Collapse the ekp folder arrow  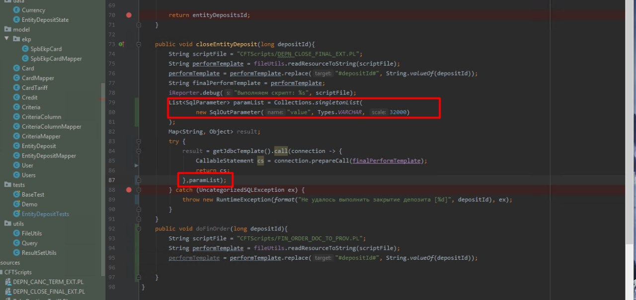pyautogui.click(x=6, y=39)
